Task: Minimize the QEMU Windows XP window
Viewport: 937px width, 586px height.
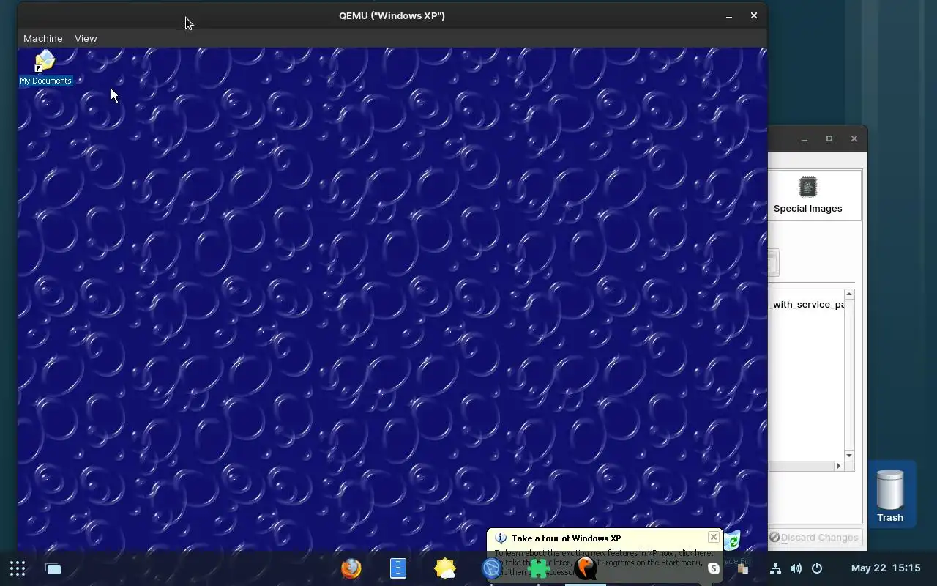Action: 729,16
